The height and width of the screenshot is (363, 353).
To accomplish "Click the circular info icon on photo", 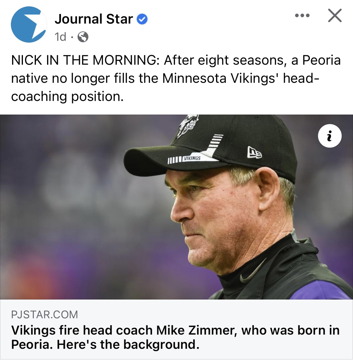I will (329, 136).
